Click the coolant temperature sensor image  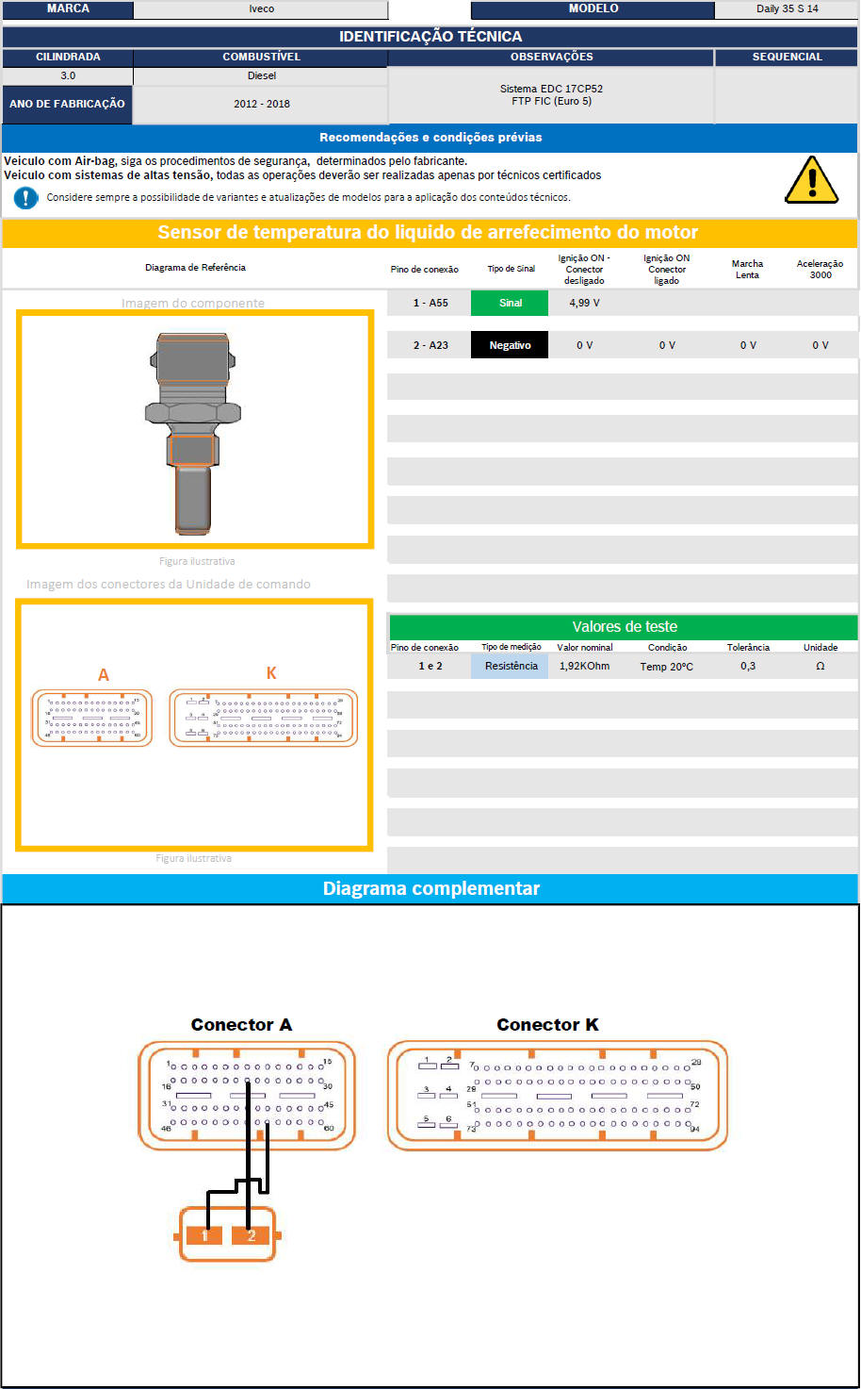coord(193,432)
